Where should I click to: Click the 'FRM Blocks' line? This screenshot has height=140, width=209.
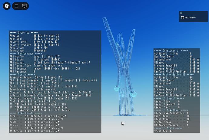(35, 60)
